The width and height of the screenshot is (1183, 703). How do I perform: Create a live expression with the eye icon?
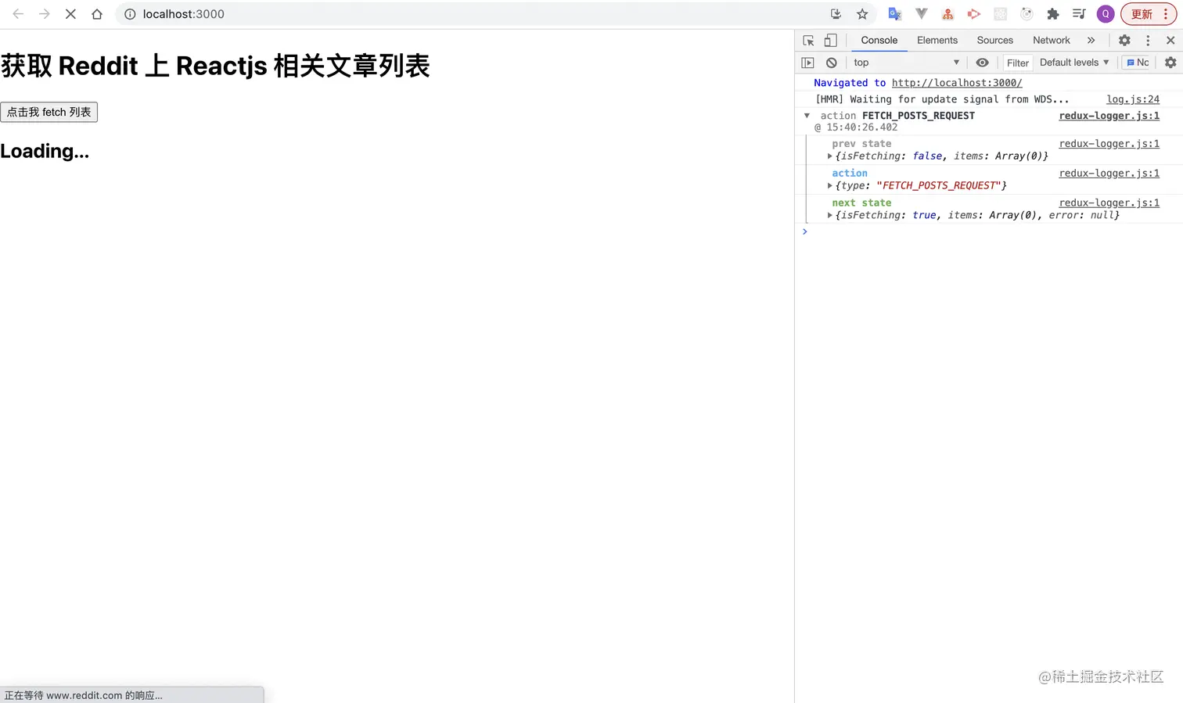pyautogui.click(x=982, y=63)
